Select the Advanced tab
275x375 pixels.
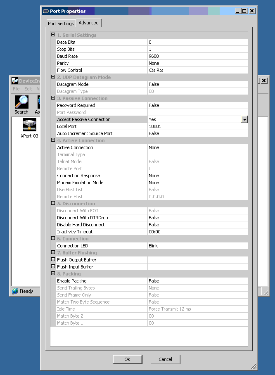pos(88,23)
